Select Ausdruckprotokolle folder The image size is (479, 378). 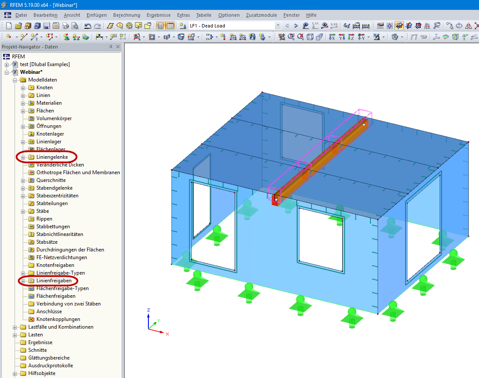click(x=51, y=366)
